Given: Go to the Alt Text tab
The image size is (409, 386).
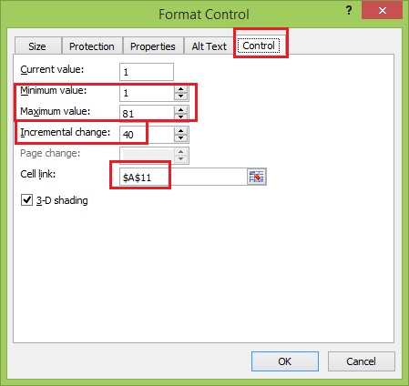Looking at the screenshot, I should click(209, 46).
